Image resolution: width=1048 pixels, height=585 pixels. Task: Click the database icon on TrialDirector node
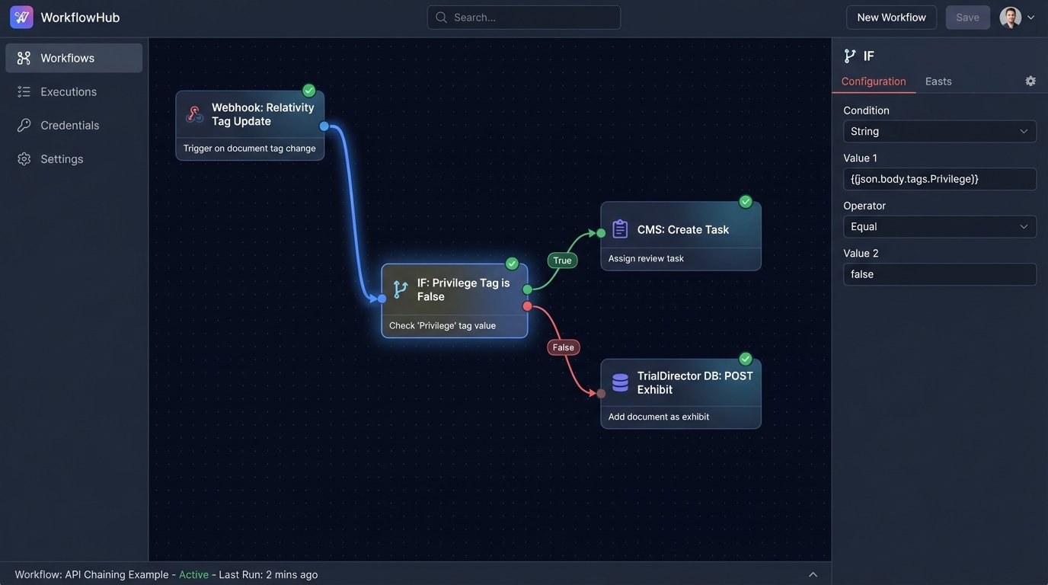[620, 382]
